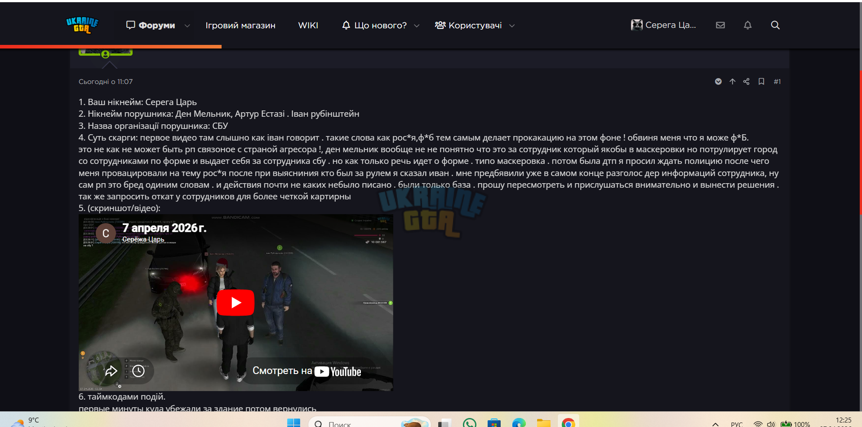This screenshot has height=427, width=862.
Task: Open post options circle-chevron menu
Action: tap(718, 81)
